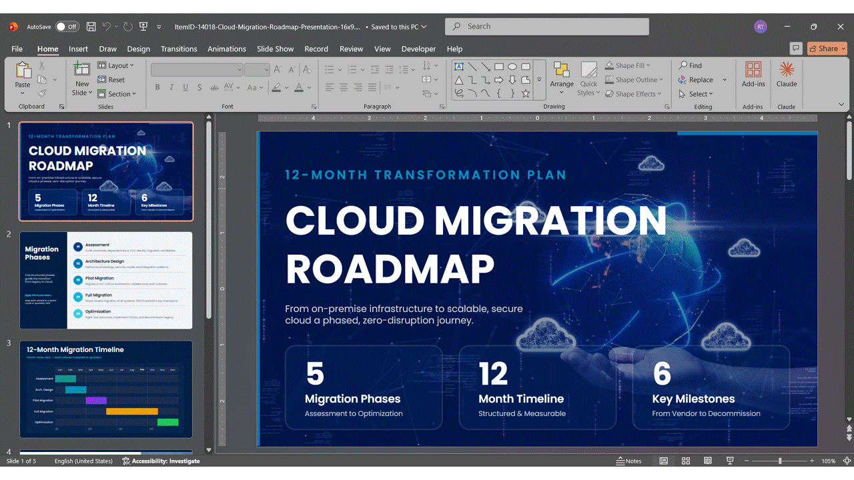
Task: Toggle the Notes pane
Action: coord(629,461)
